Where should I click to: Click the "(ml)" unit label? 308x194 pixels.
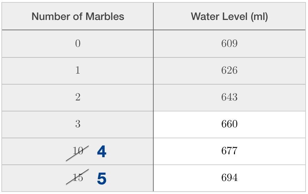point(259,17)
